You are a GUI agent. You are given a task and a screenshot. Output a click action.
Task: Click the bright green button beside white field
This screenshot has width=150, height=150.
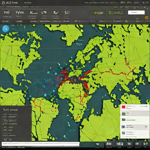tap(116, 13)
